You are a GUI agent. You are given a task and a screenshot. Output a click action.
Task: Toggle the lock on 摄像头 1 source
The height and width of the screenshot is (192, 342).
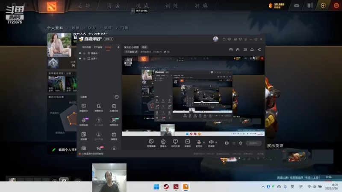(x=84, y=53)
